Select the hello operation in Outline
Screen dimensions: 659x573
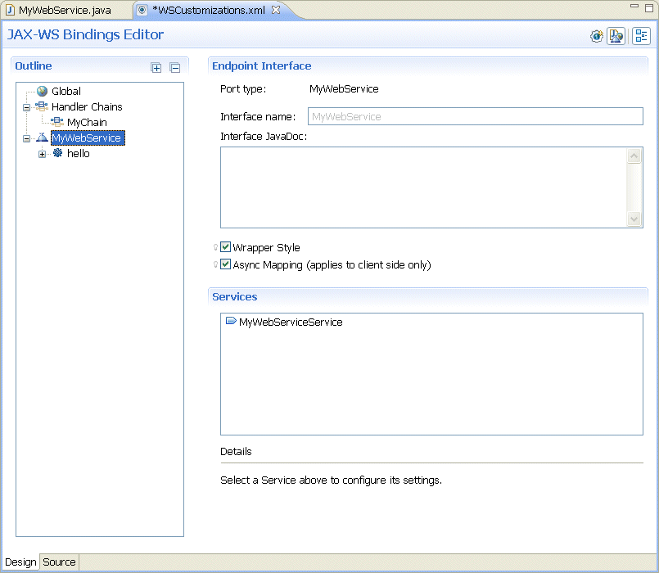coord(78,153)
